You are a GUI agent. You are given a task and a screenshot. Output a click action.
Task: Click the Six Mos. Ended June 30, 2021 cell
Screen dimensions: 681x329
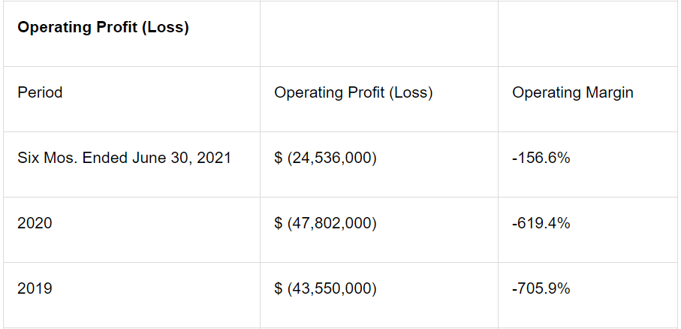tap(125, 158)
